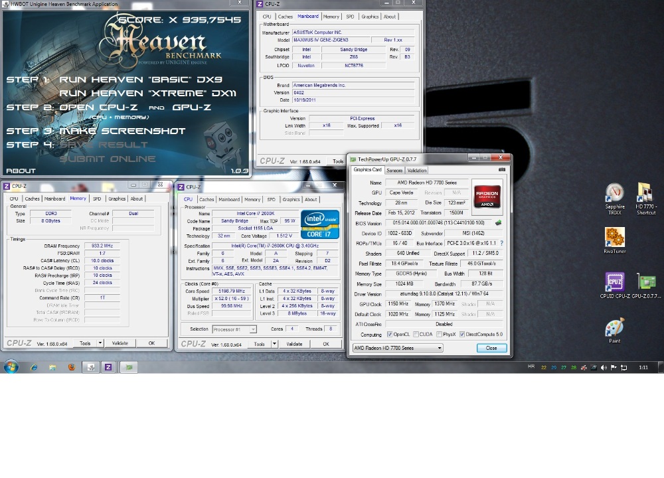Open the Sapphire TRIXX desktop shortcut

pos(614,199)
